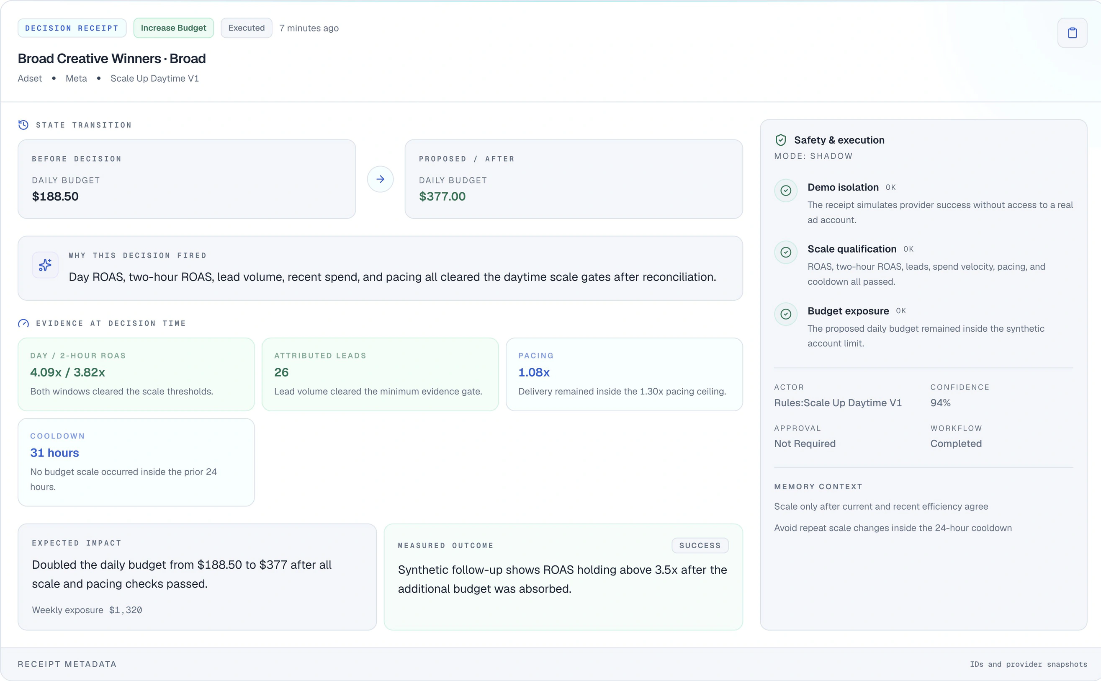
Task: Click the $188.50 daily budget value
Action: [x=55, y=196]
